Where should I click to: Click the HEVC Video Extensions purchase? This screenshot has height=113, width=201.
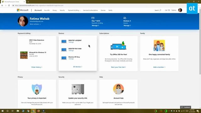pyautogui.click(x=36, y=40)
